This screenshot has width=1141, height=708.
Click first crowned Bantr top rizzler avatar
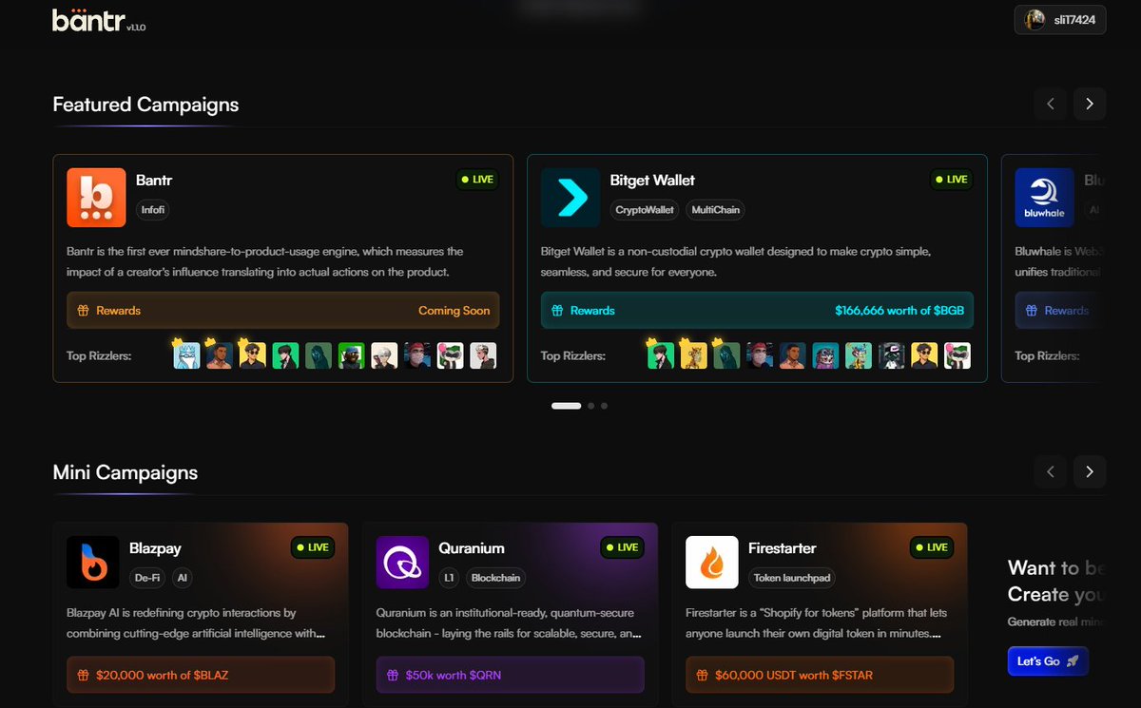(186, 354)
